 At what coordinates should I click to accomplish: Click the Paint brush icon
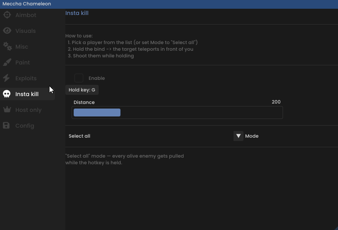click(7, 62)
